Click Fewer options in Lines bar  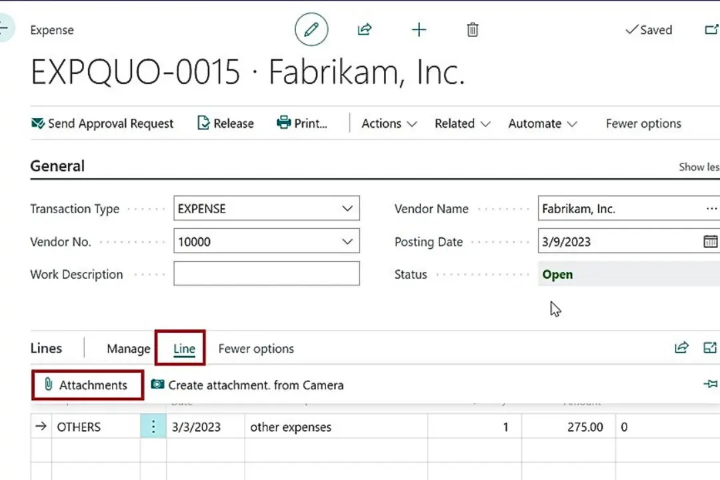click(256, 349)
